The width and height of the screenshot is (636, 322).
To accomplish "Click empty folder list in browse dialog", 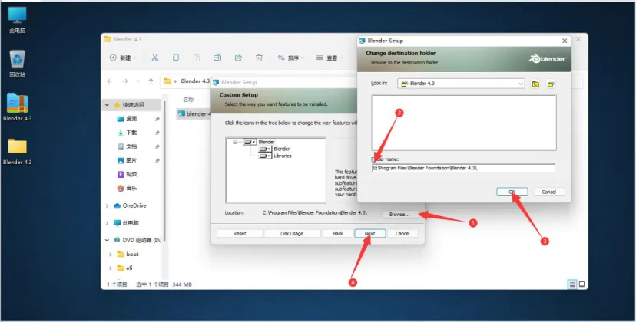I will coord(464,123).
